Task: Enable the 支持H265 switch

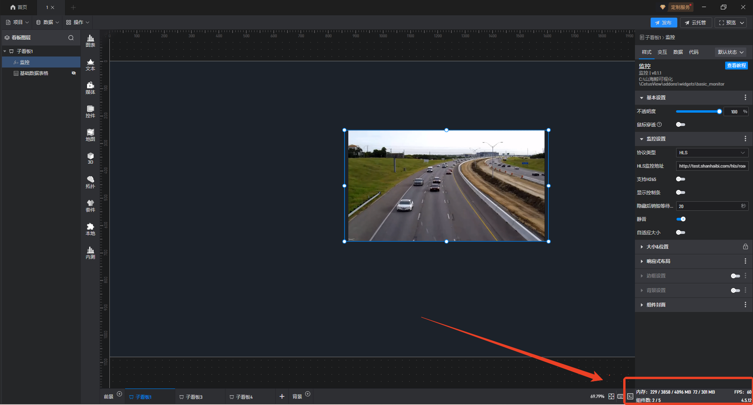Action: (x=681, y=179)
